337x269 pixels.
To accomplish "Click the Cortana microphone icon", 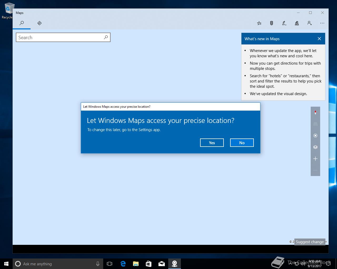I will pyautogui.click(x=98, y=264).
